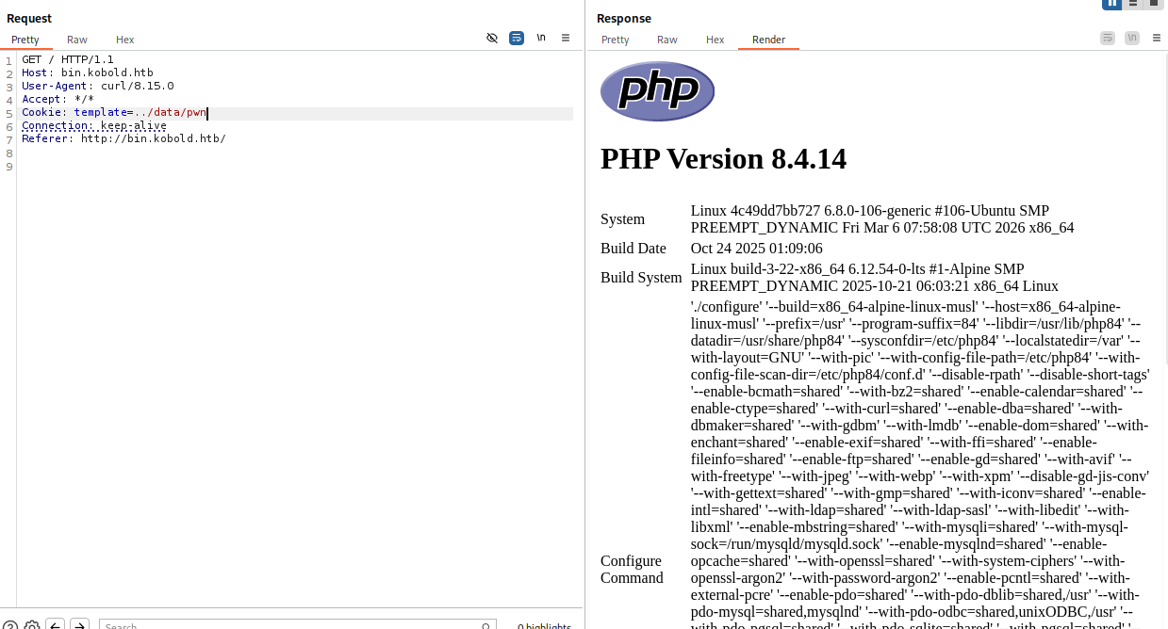Image resolution: width=1168 pixels, height=629 pixels.
Task: Click the 'Host: bin.kobold.htb' header line
Action: pyautogui.click(x=88, y=73)
